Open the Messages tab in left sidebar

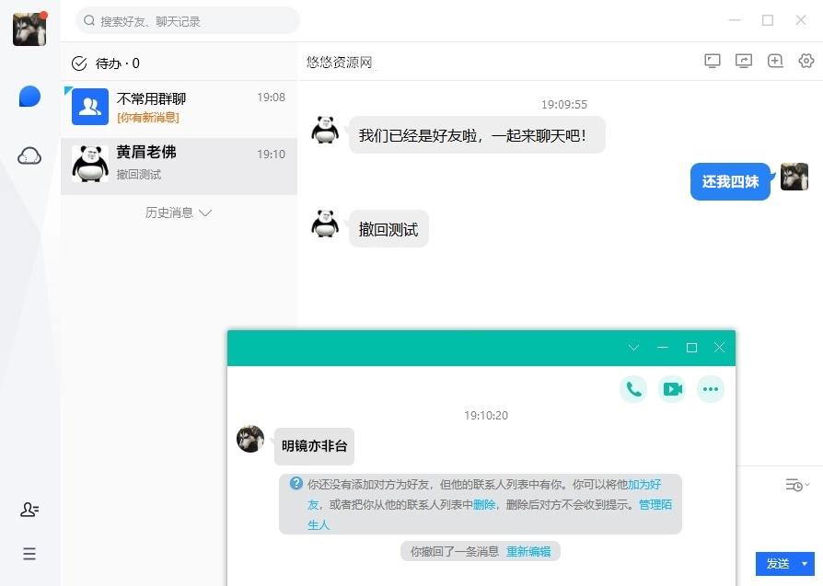29,97
